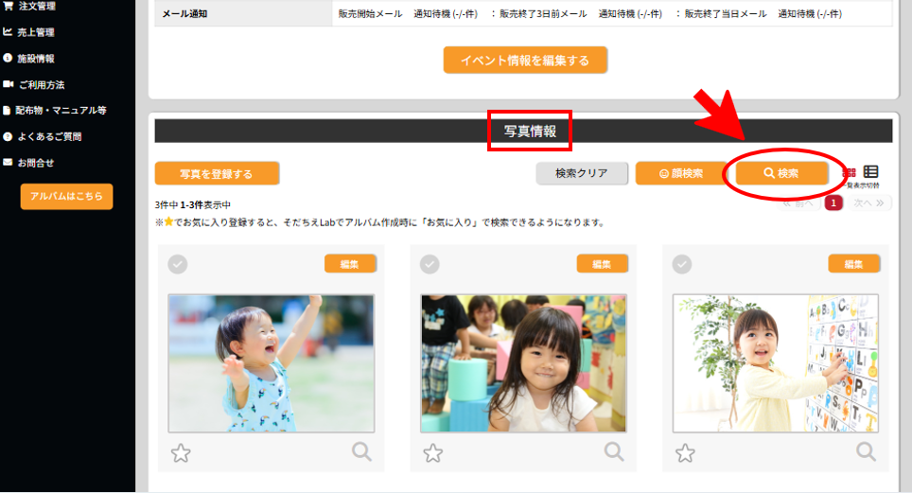Zoom the second photo with magnifier

614,451
